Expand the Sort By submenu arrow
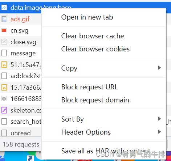This screenshot has height=161, width=171. pyautogui.click(x=159, y=119)
